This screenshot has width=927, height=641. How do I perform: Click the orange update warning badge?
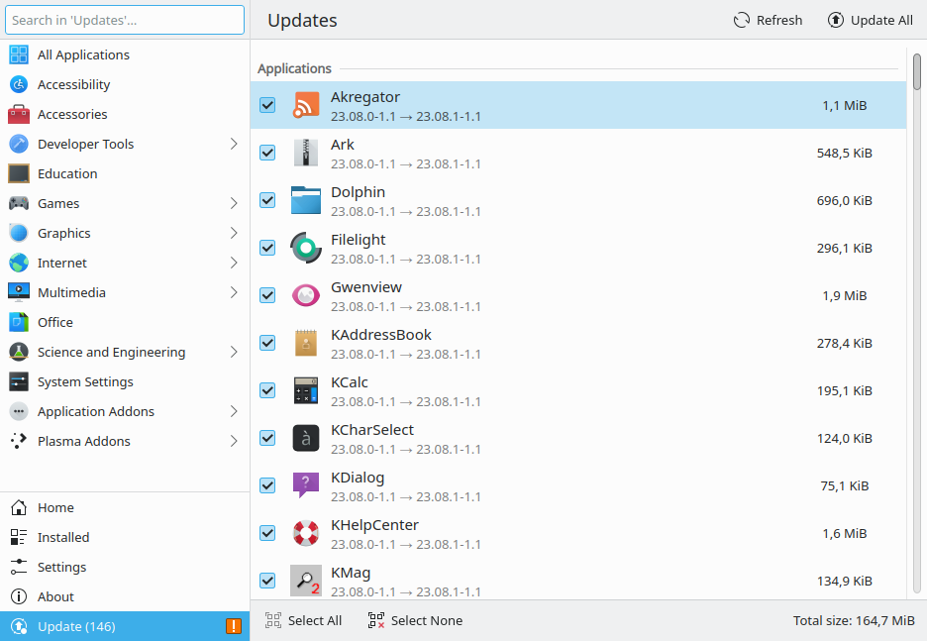pos(234,626)
